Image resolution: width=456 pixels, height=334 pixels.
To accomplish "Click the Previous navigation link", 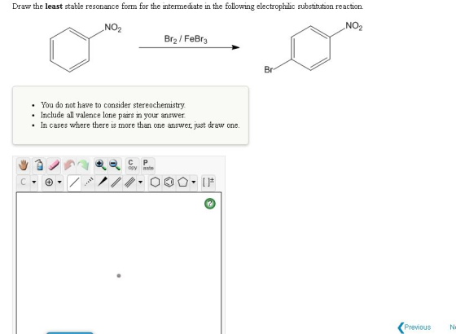I will [x=414, y=327].
